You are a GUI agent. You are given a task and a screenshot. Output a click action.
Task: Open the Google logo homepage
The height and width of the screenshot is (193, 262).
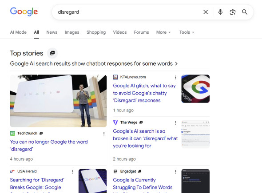[x=24, y=12]
